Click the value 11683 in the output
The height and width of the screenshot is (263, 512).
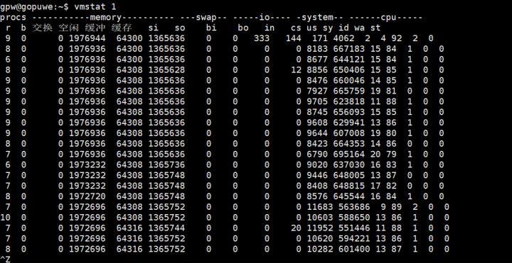point(320,207)
